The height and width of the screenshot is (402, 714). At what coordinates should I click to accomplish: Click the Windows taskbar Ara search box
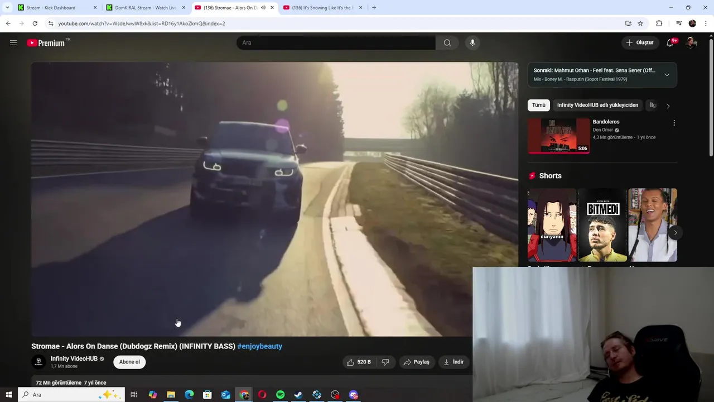(71, 395)
